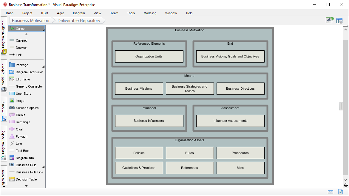Go to Business Motivation breadcrumb
Image resolution: width=349 pixels, height=196 pixels.
[30, 21]
